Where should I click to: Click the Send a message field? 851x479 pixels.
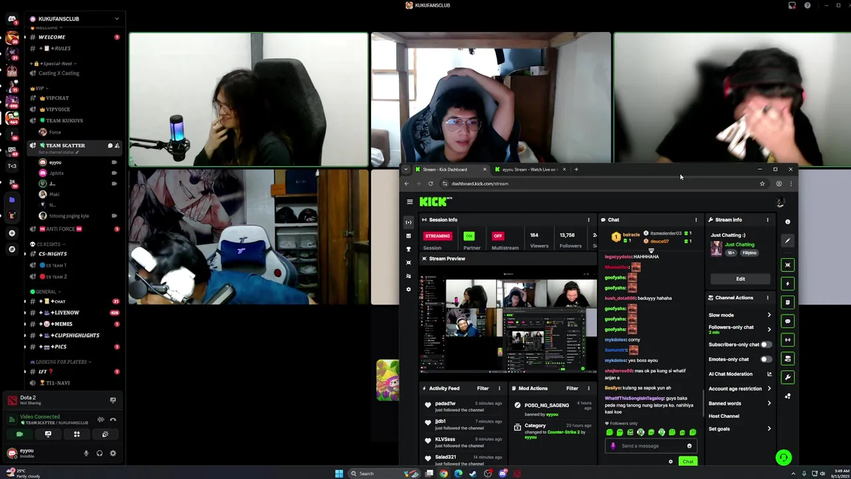click(650, 446)
